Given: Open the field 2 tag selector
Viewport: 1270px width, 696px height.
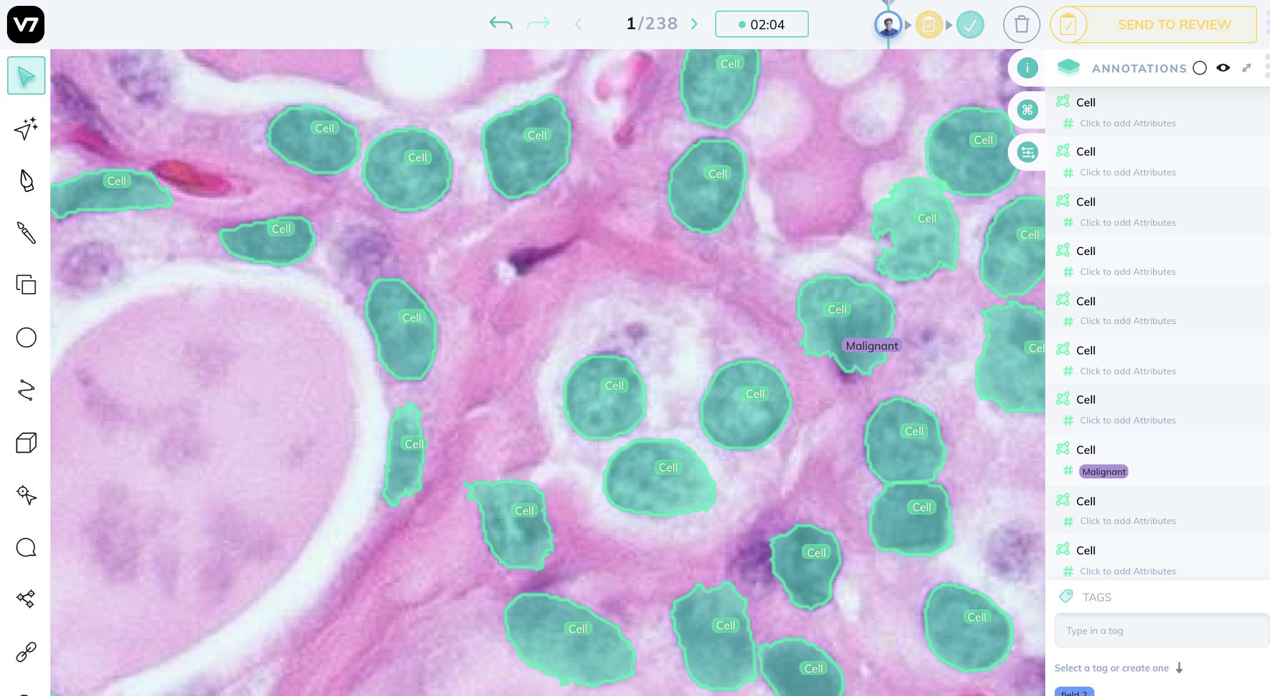Looking at the screenshot, I should click(1073, 692).
